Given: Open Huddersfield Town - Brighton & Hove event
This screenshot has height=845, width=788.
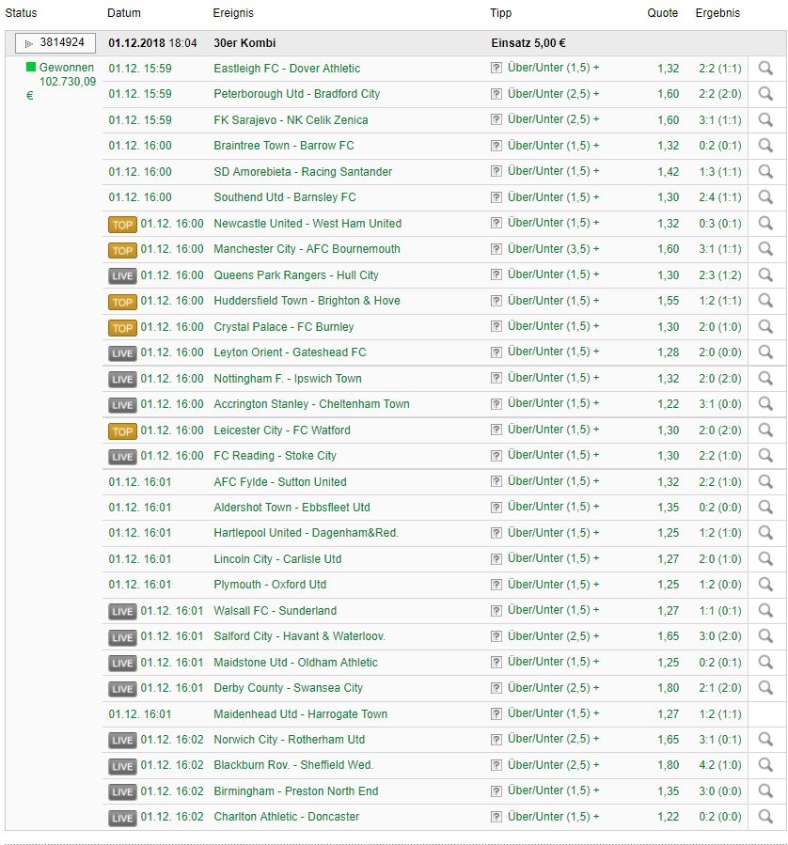Looking at the screenshot, I should 307,301.
